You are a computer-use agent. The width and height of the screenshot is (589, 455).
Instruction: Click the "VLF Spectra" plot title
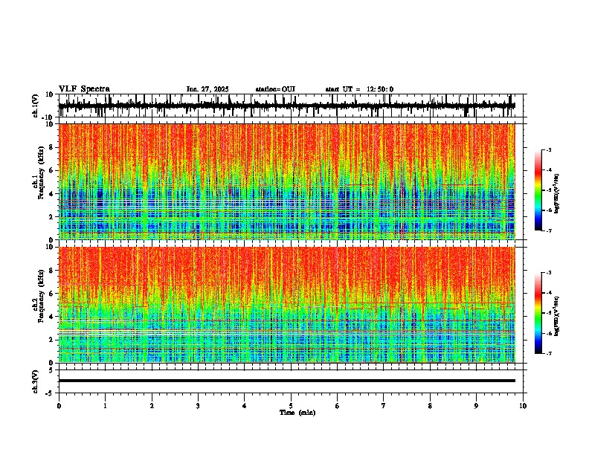pos(84,89)
